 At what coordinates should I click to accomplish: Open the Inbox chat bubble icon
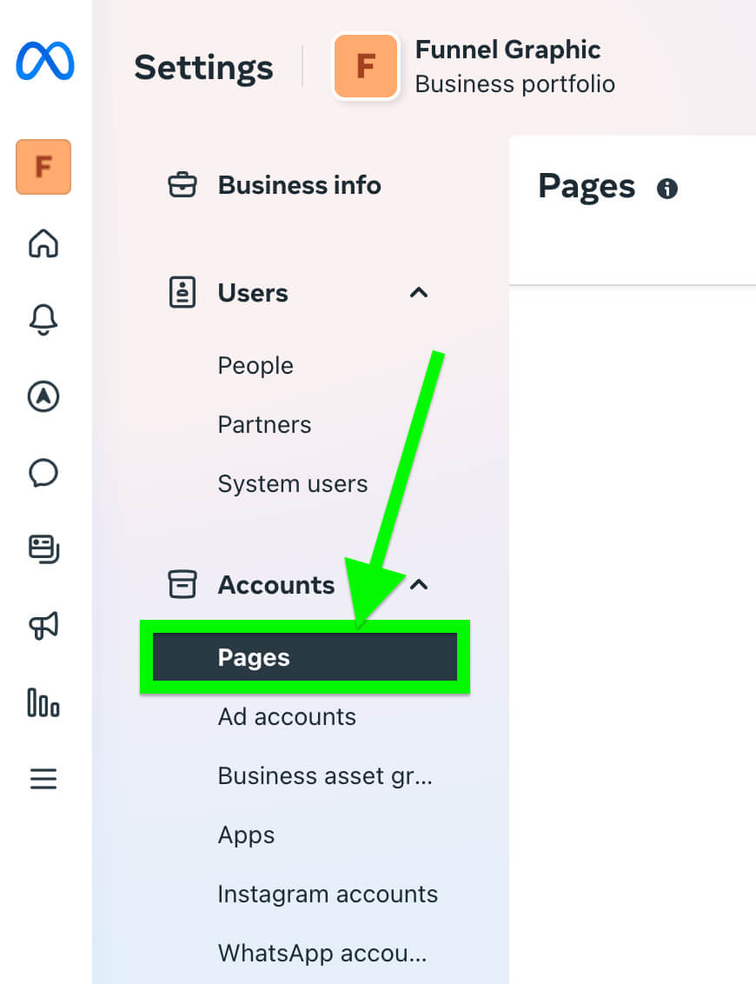(42, 474)
